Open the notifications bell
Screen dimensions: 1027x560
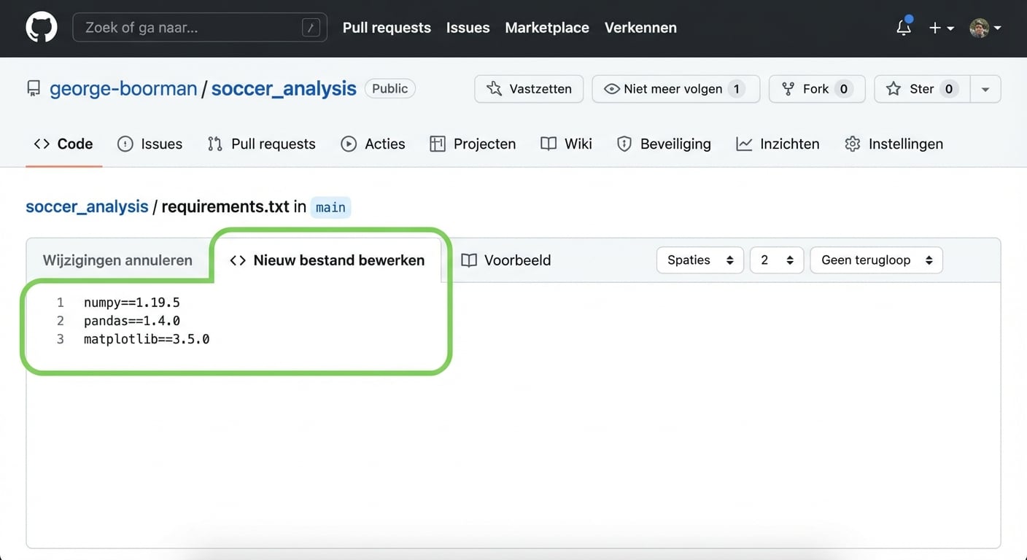pyautogui.click(x=903, y=27)
